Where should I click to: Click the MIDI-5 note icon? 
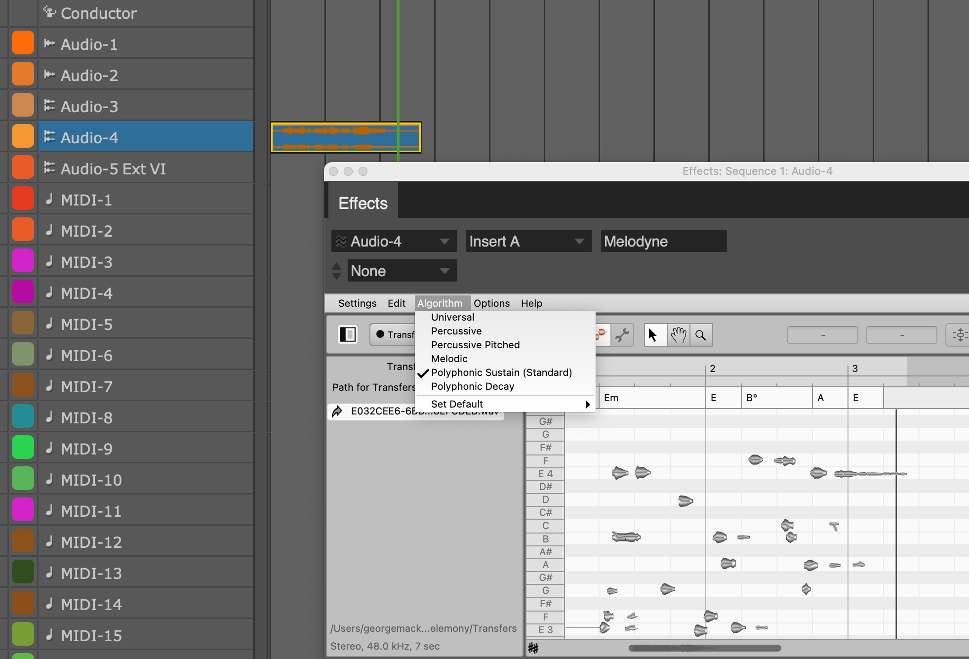[49, 324]
